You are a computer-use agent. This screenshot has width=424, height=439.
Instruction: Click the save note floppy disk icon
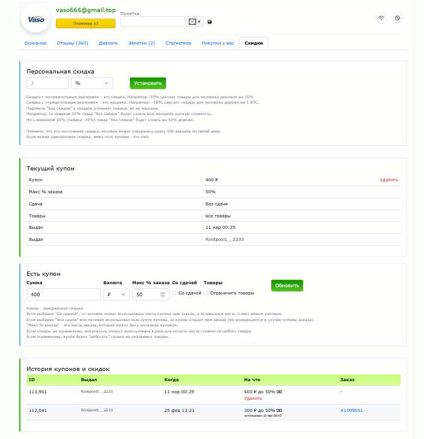[x=209, y=22]
